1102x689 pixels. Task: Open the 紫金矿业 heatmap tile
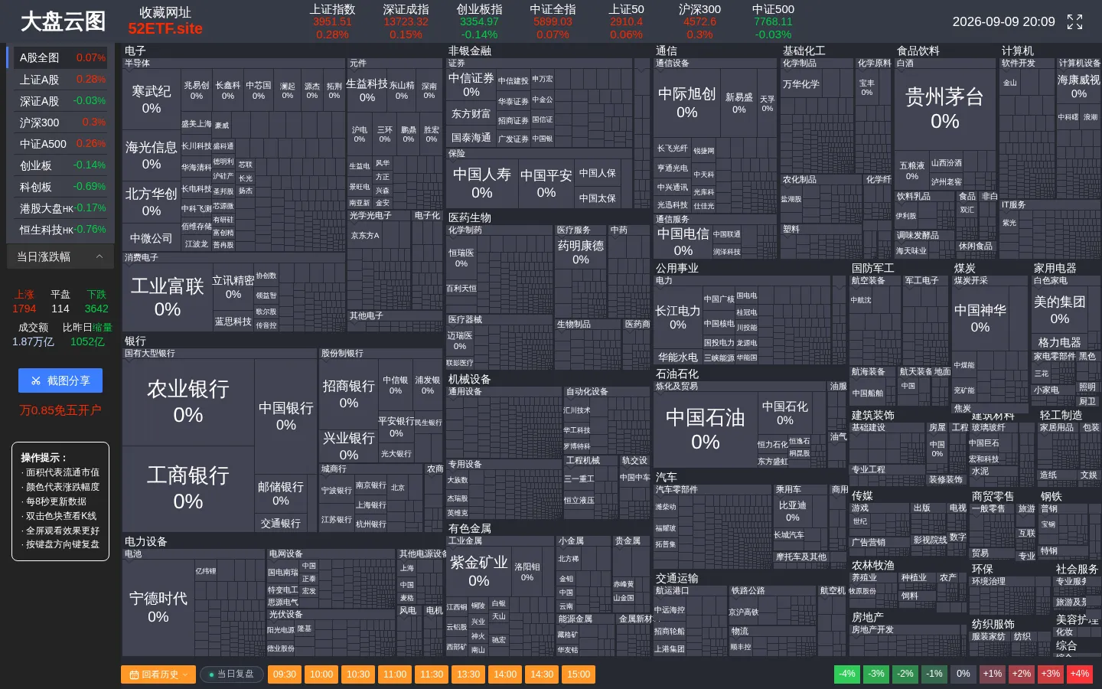coord(478,571)
